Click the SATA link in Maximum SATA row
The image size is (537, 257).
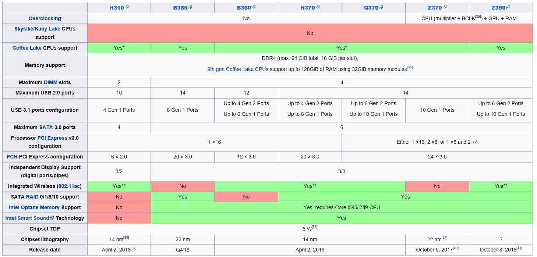(x=46, y=127)
